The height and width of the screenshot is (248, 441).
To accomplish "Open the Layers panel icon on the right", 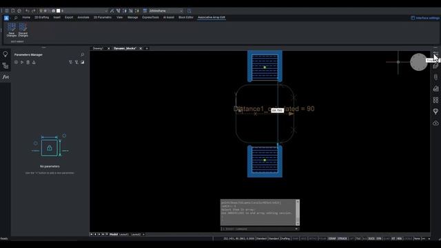I will point(435,89).
